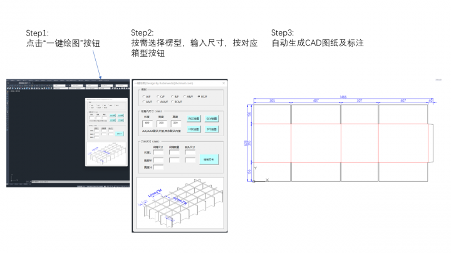Pick the BCA/F flute radio button
451x253 pixels.
coord(172,102)
